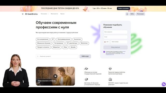Click the text Поможем подобрать обучение
This screenshot has width=166, height=93.
[x=113, y=26]
